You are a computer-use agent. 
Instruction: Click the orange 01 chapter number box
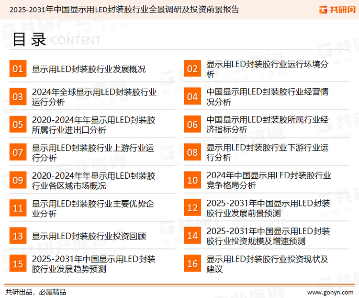coord(18,69)
